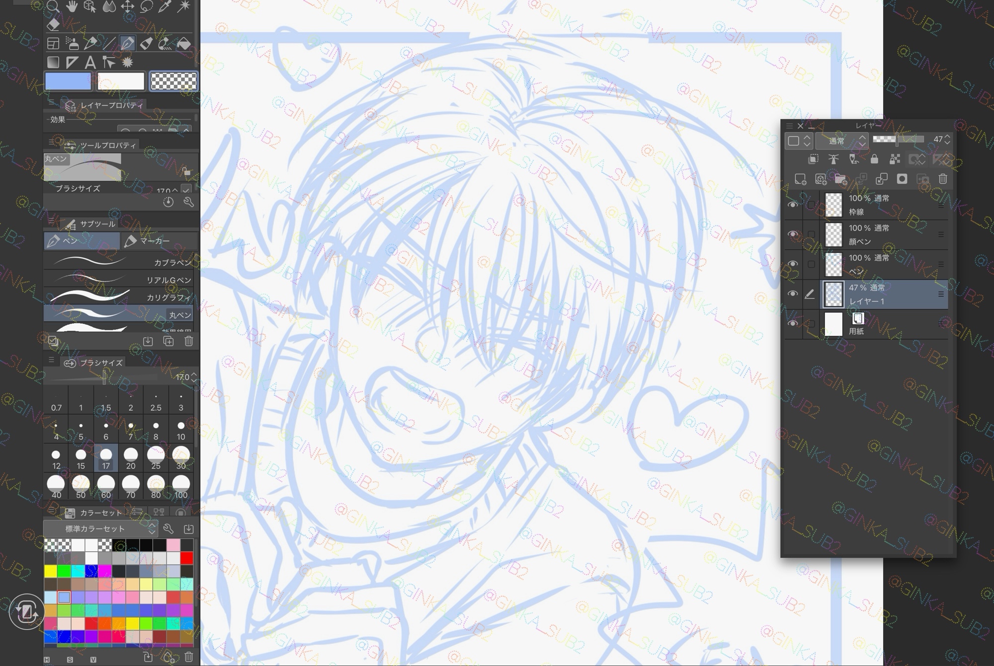The image size is (994, 666).
Task: Select the Eraser tool
Action: coord(53,24)
